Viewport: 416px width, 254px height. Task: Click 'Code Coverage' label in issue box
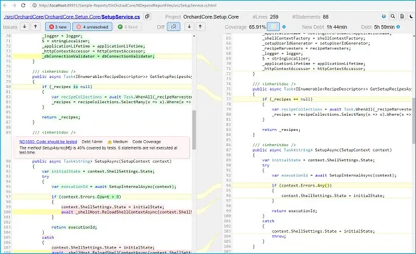point(147,142)
